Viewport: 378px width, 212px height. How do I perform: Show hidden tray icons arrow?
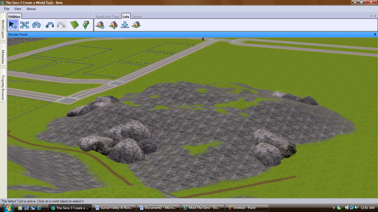click(334, 208)
